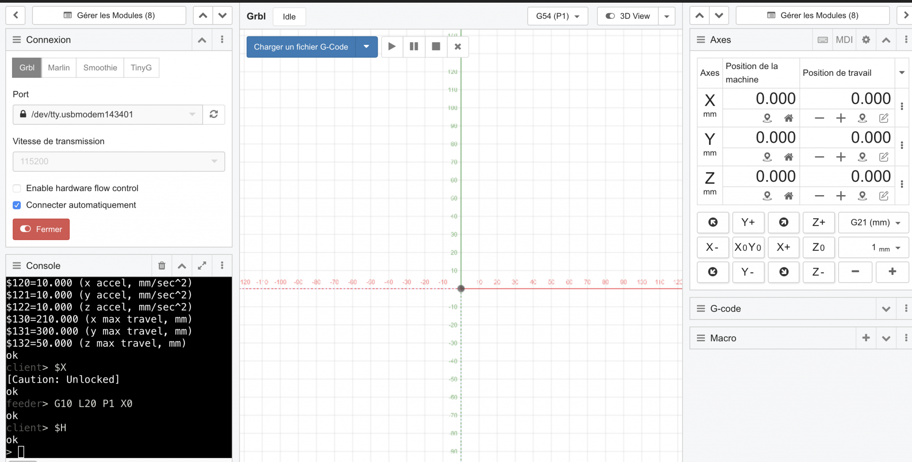Expand the G-code panel

coord(886,309)
